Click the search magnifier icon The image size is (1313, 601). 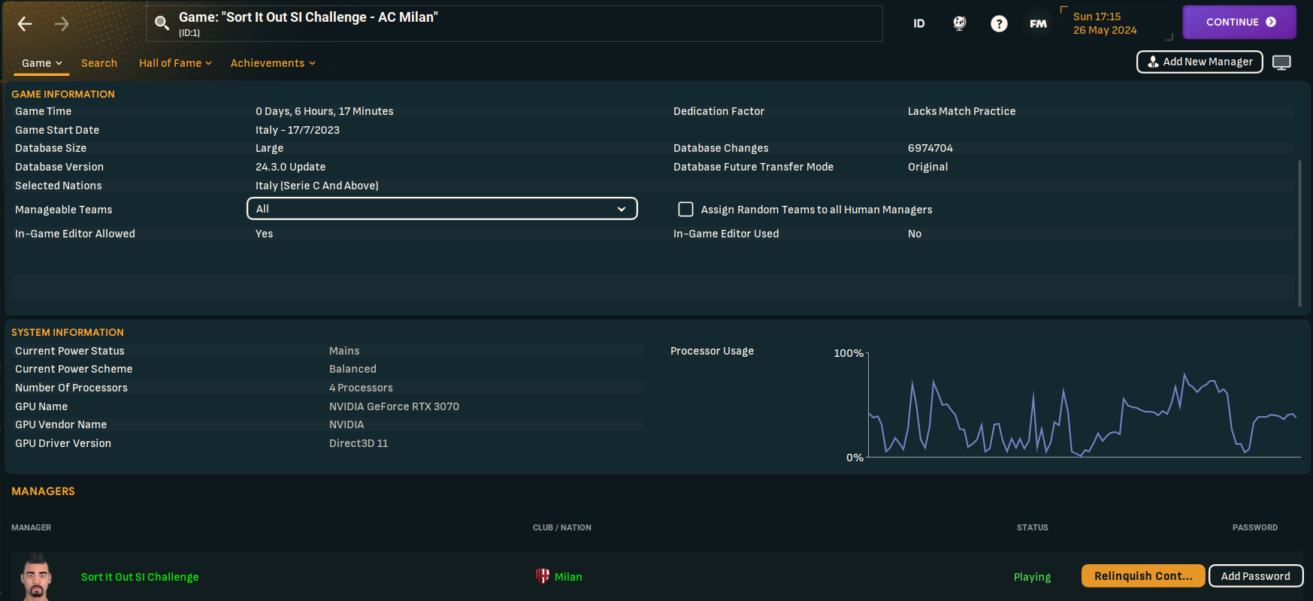click(162, 23)
